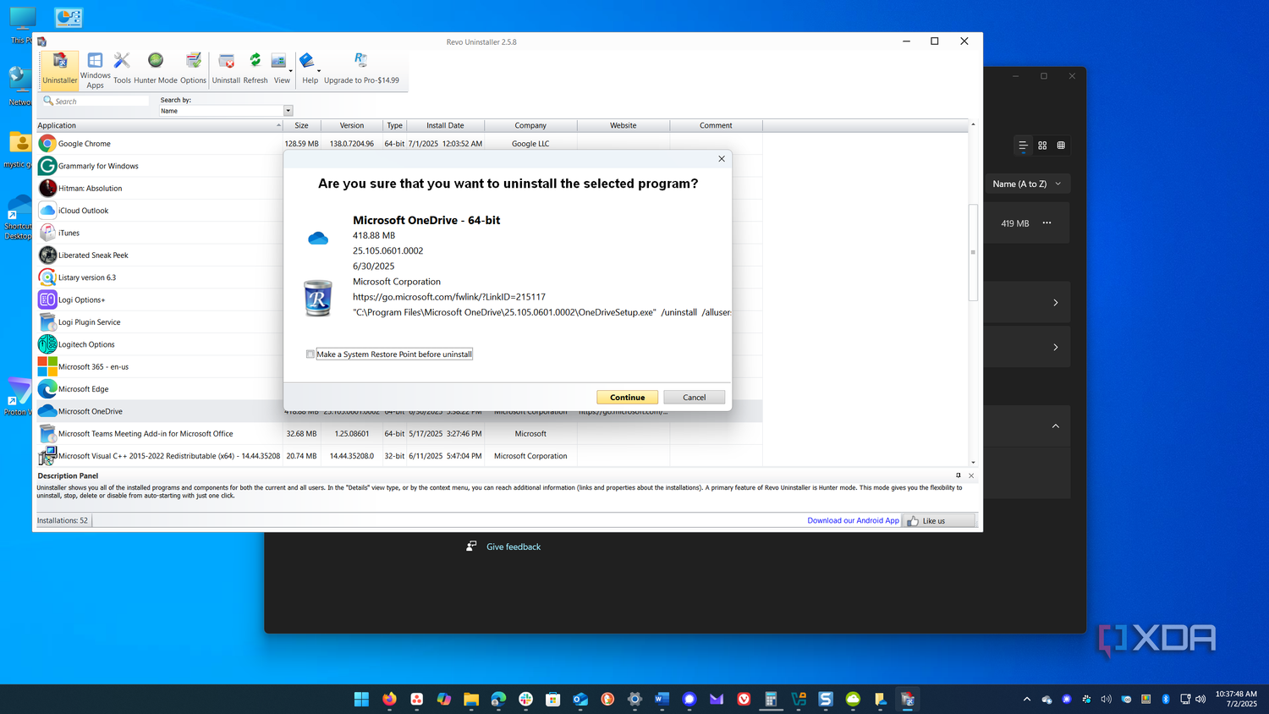The image size is (1269, 714).
Task: Switch background window to grid view
Action: coord(1042,146)
